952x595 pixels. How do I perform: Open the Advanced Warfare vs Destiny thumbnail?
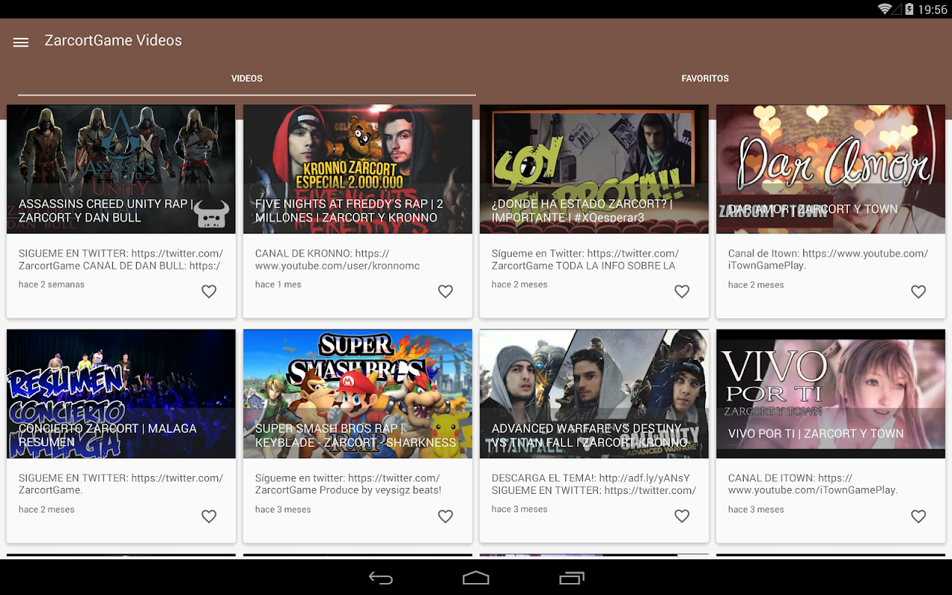[594, 393]
